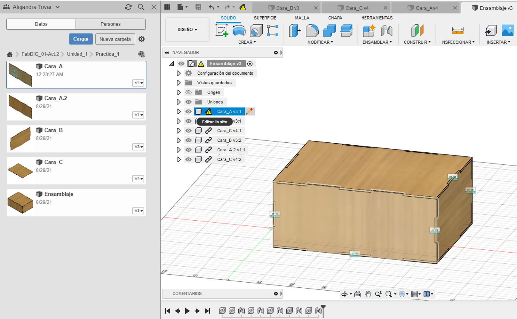Open the DISEÑO workspace dropdown

pyautogui.click(x=187, y=30)
